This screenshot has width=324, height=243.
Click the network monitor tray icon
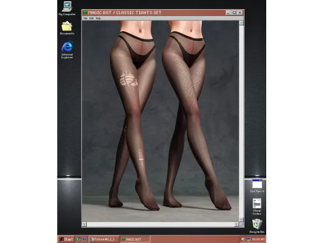click(249, 239)
